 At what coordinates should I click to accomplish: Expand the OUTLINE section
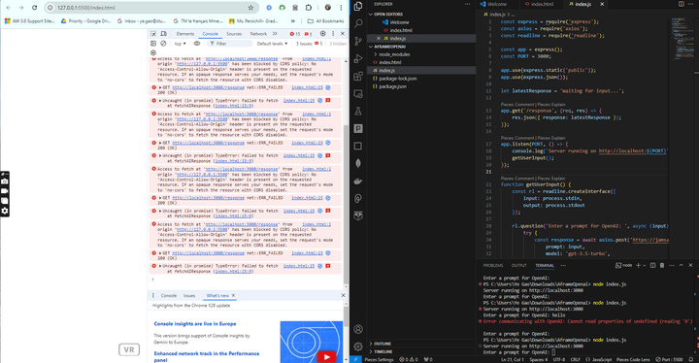(x=383, y=344)
